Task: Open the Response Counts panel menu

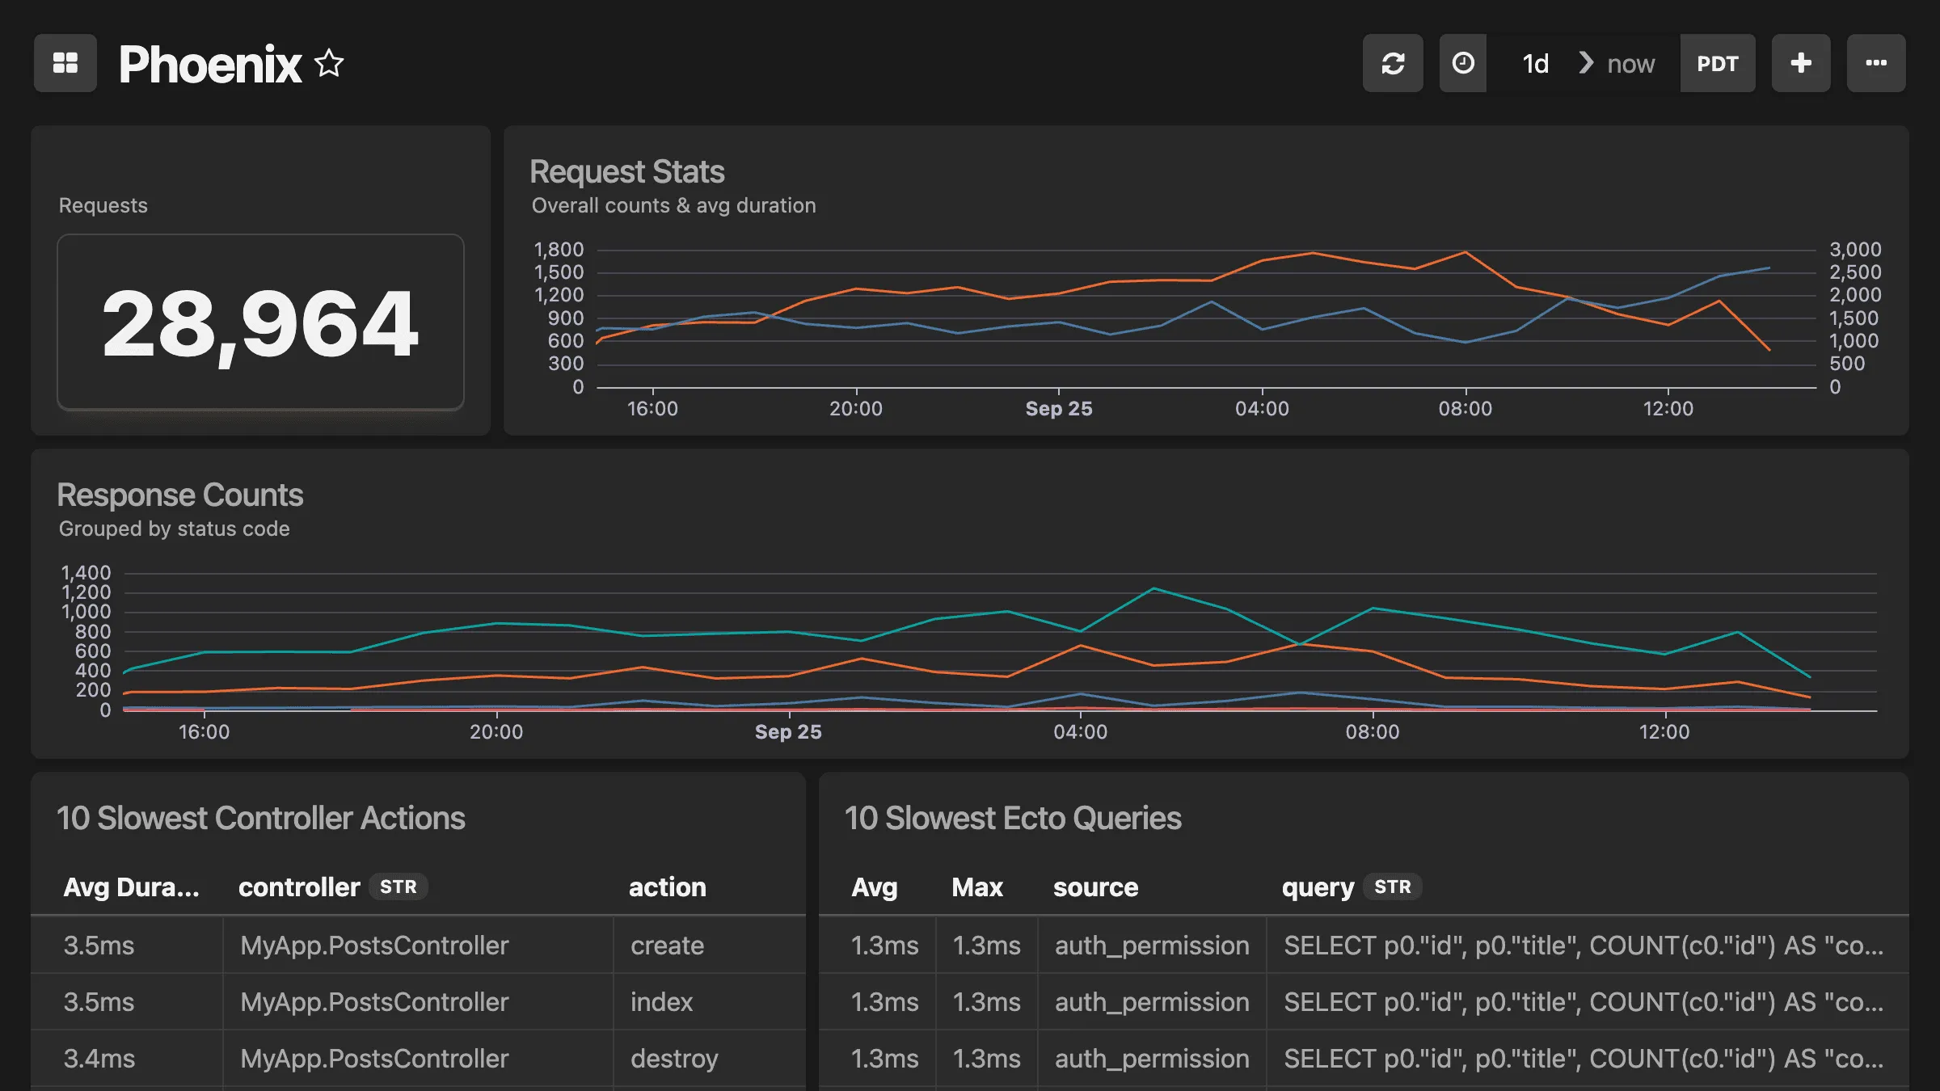Action: pyautogui.click(x=180, y=495)
